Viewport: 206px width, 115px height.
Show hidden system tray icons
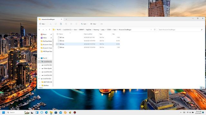pyautogui.click(x=181, y=112)
